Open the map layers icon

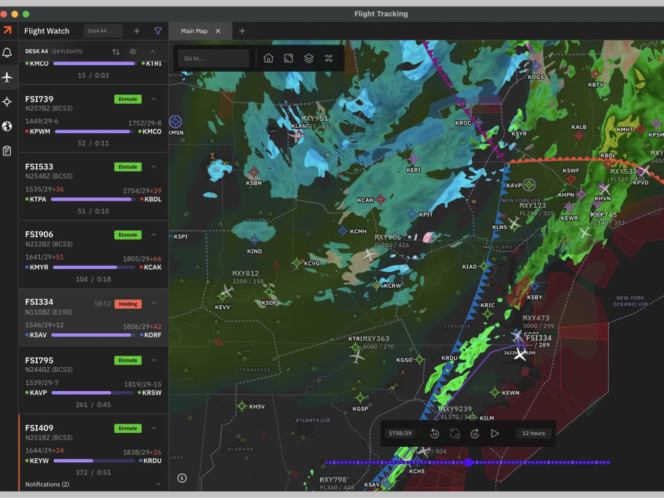[309, 58]
